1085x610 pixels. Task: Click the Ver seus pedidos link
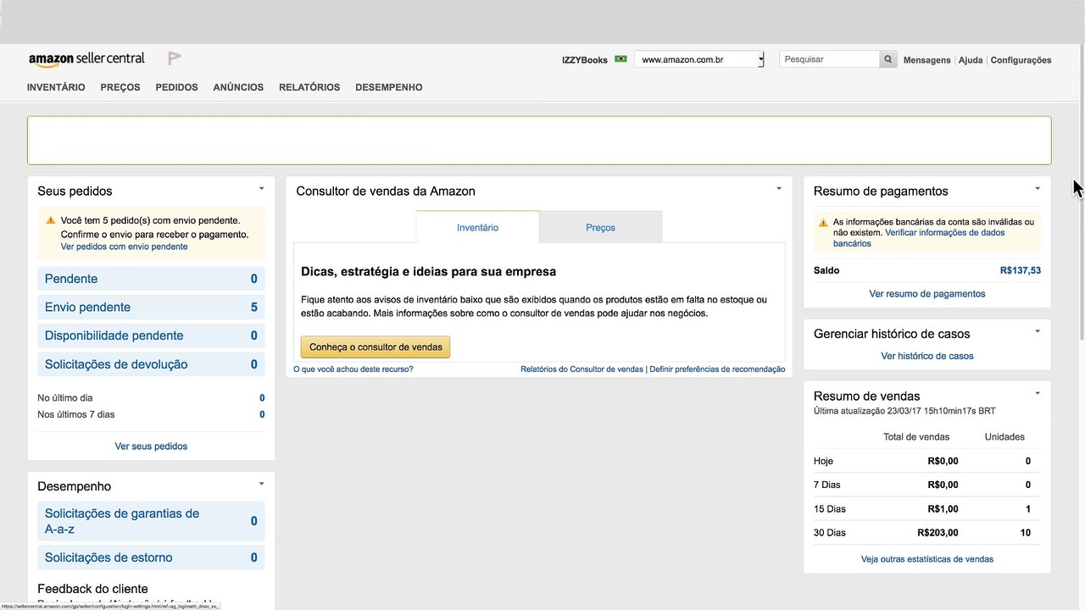[x=151, y=446]
